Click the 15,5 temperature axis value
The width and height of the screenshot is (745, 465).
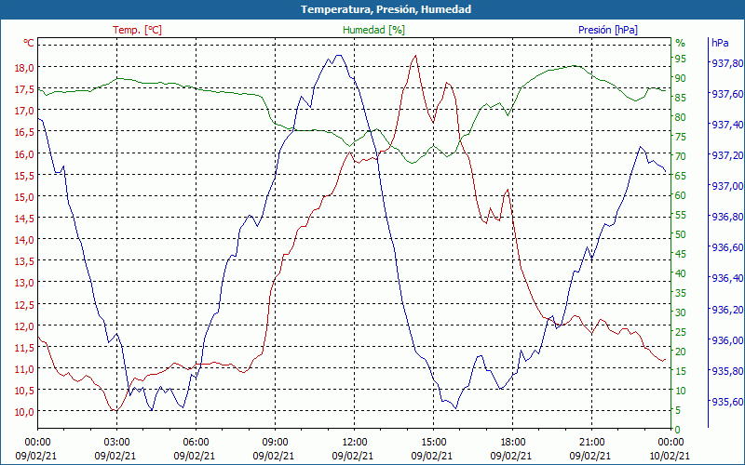coord(25,175)
